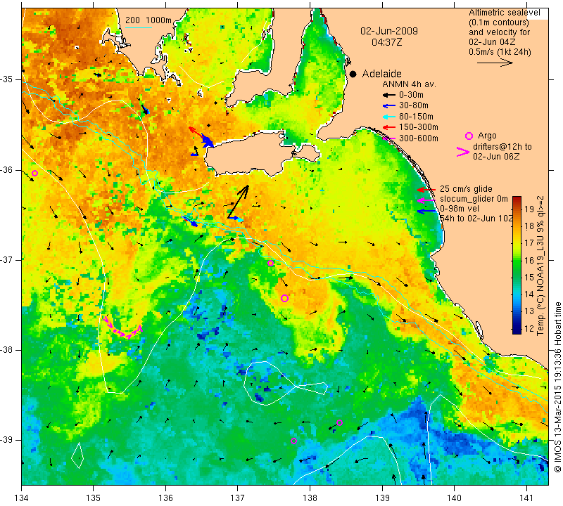
Task: Click the drifters magenta chevron symbol
Action: 463,152
